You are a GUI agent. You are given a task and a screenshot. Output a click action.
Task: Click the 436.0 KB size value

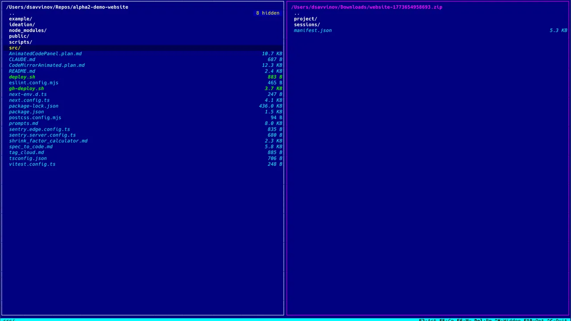(x=270, y=106)
